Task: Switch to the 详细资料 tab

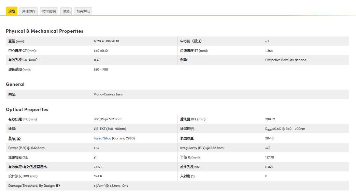Action: tap(29, 11)
